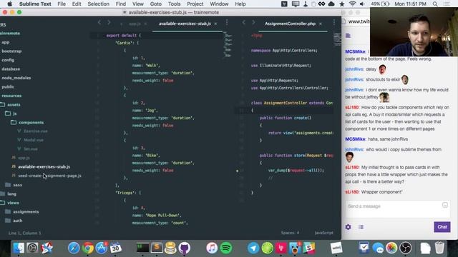
Task: Click johnRivs username beside 'delay' message
Action: point(354,69)
